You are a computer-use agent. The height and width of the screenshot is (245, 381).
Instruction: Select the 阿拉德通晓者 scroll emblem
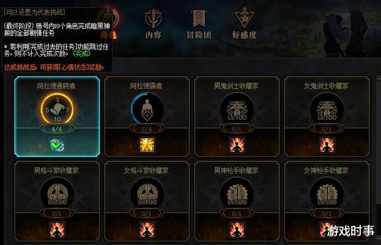click(57, 109)
